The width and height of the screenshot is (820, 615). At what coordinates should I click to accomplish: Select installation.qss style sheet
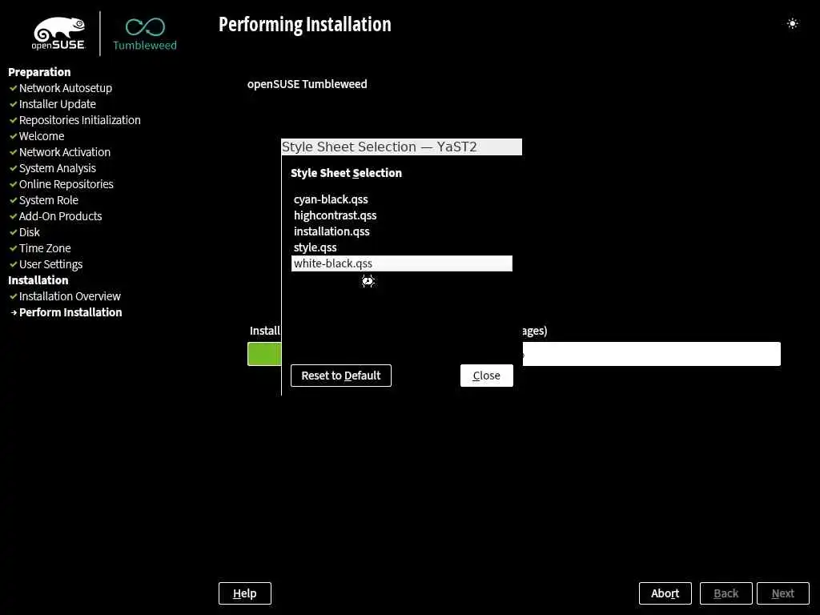click(x=402, y=231)
